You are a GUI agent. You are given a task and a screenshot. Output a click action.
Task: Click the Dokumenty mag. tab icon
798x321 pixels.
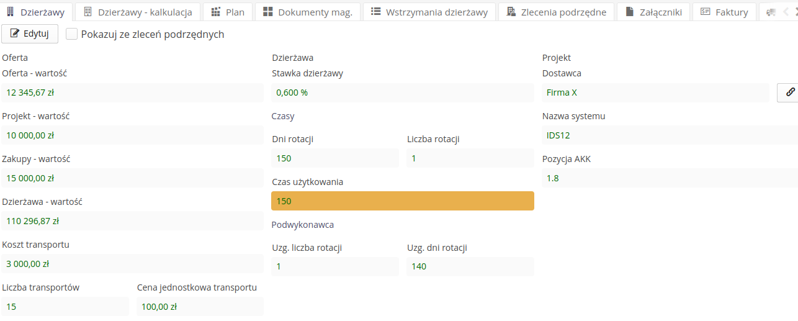click(x=267, y=12)
